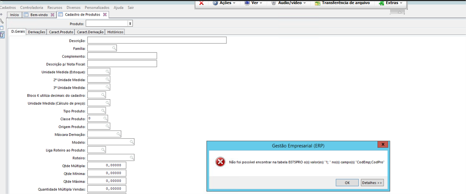Close the Bem-vindo tab with its X icon
The height and width of the screenshot is (194, 466).
coord(52,15)
